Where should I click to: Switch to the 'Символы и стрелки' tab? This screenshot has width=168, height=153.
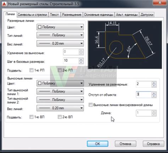click(x=32, y=15)
